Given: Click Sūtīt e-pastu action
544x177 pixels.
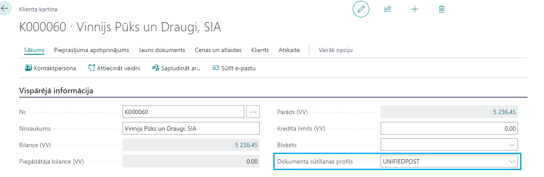Looking at the screenshot, I should click(x=234, y=68).
